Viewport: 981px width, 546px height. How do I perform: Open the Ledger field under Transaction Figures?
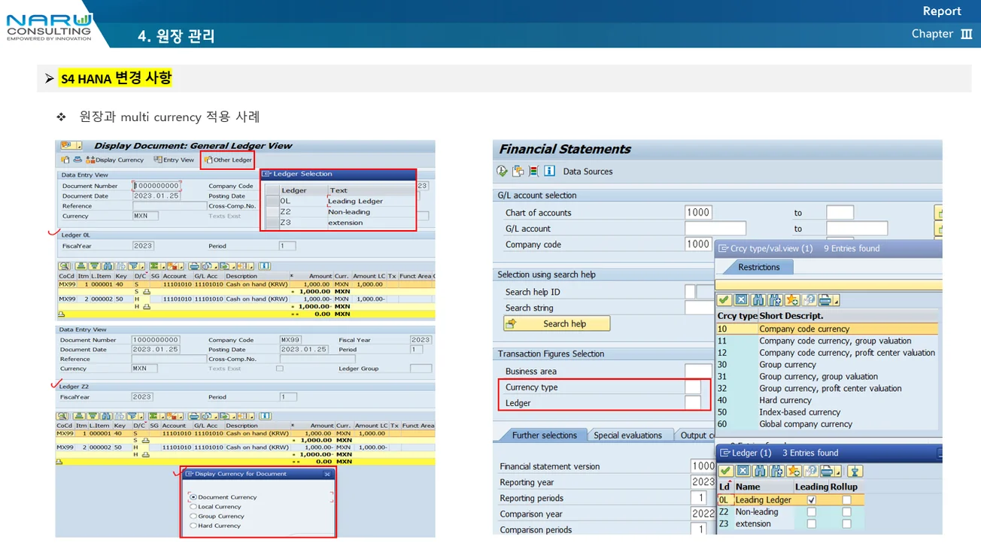(x=692, y=403)
